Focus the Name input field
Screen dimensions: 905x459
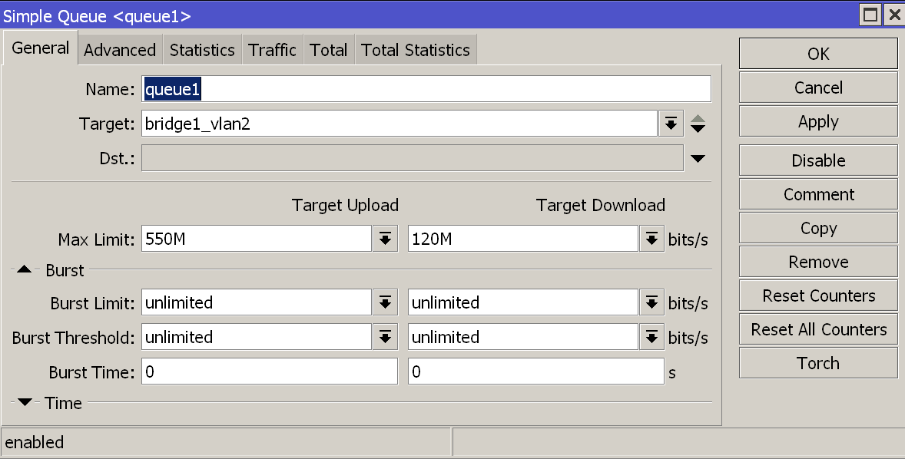pyautogui.click(x=426, y=89)
